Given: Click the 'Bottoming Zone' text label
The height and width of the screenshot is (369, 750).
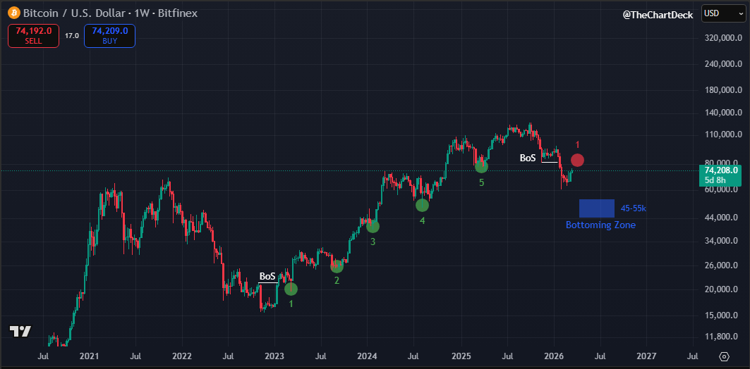Looking at the screenshot, I should point(600,225).
